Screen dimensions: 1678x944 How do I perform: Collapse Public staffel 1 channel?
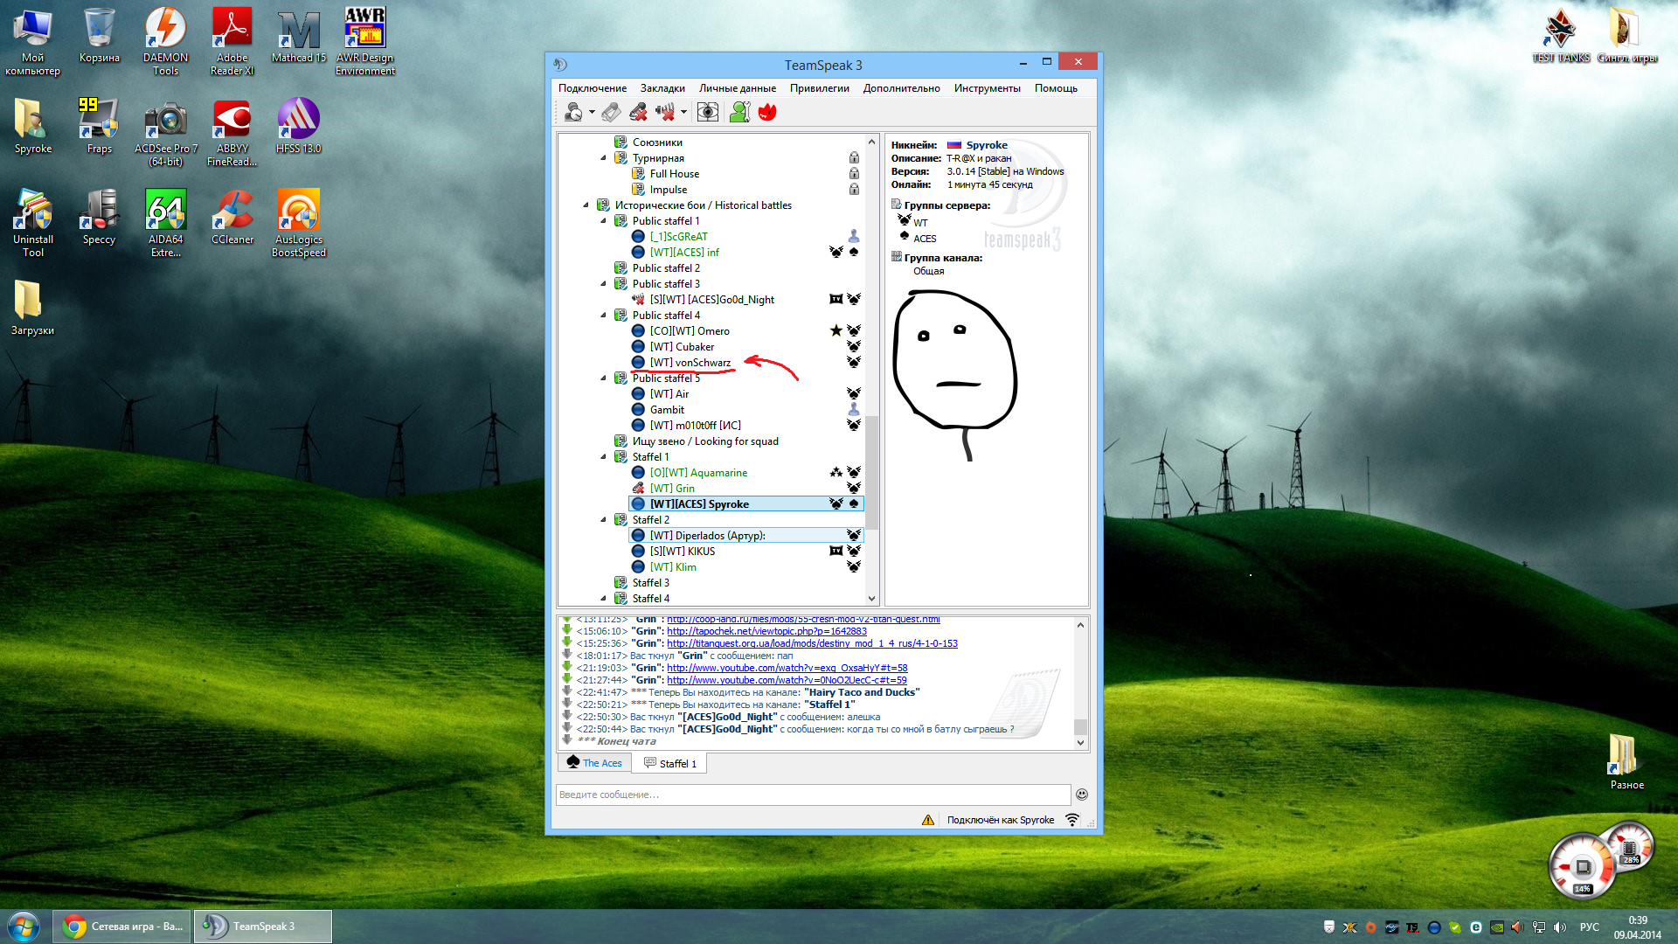click(603, 221)
